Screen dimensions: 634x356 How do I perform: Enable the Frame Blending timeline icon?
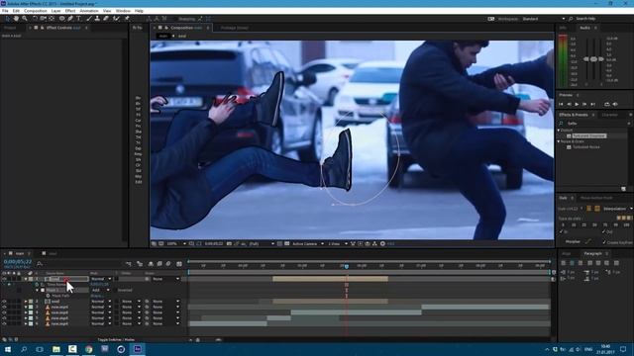(x=159, y=264)
